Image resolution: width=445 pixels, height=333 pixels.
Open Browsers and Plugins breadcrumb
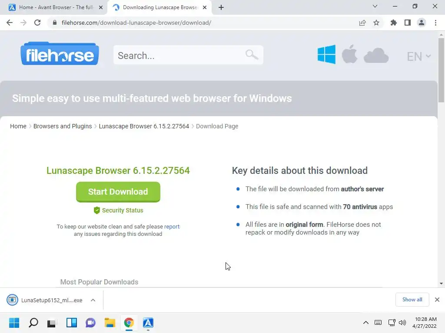[x=63, y=126]
